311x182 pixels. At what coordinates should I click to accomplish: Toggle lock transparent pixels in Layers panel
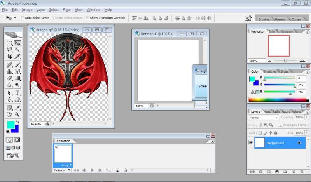pyautogui.click(x=260, y=133)
